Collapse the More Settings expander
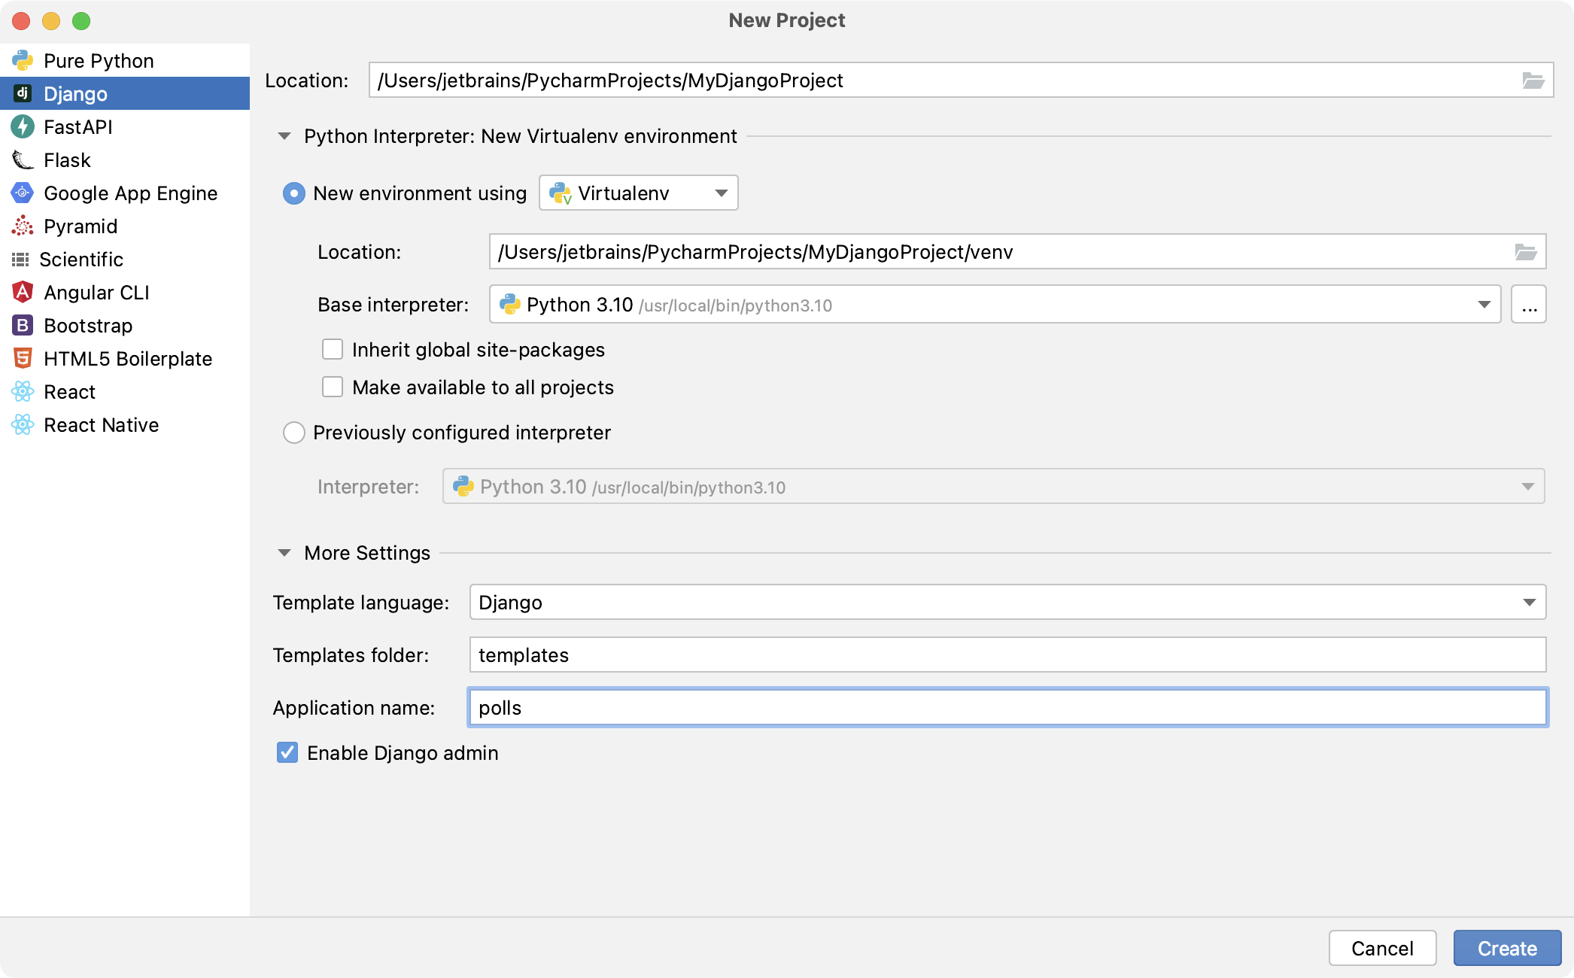This screenshot has width=1574, height=978. point(285,552)
